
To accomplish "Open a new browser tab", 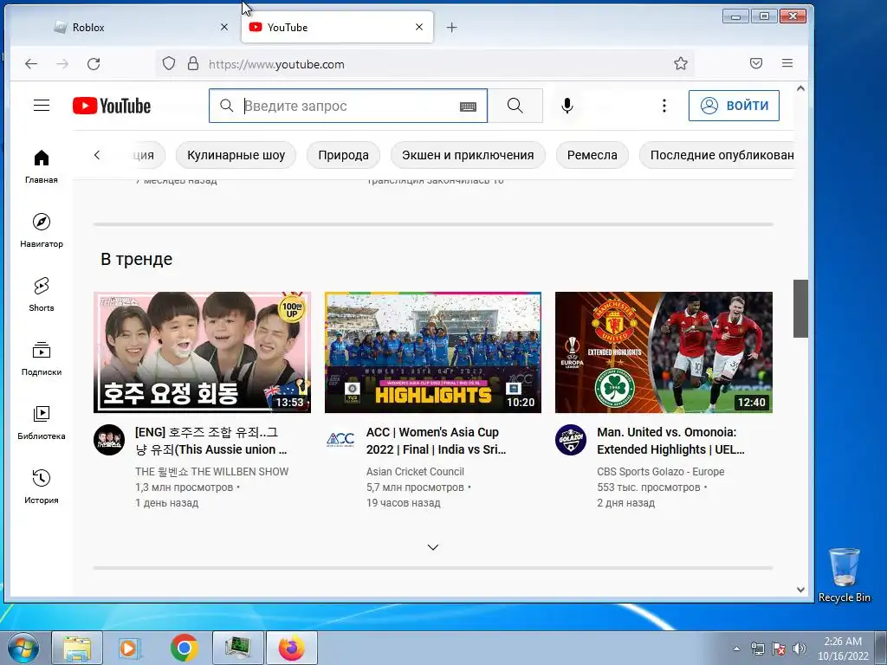I will click(451, 27).
